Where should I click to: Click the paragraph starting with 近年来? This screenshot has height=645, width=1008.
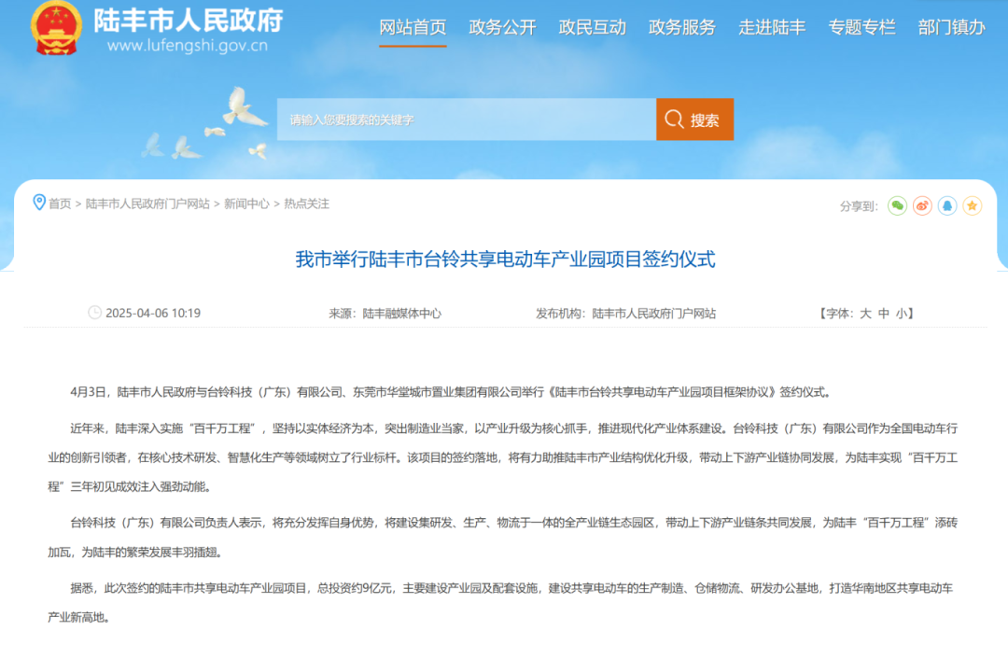(503, 457)
